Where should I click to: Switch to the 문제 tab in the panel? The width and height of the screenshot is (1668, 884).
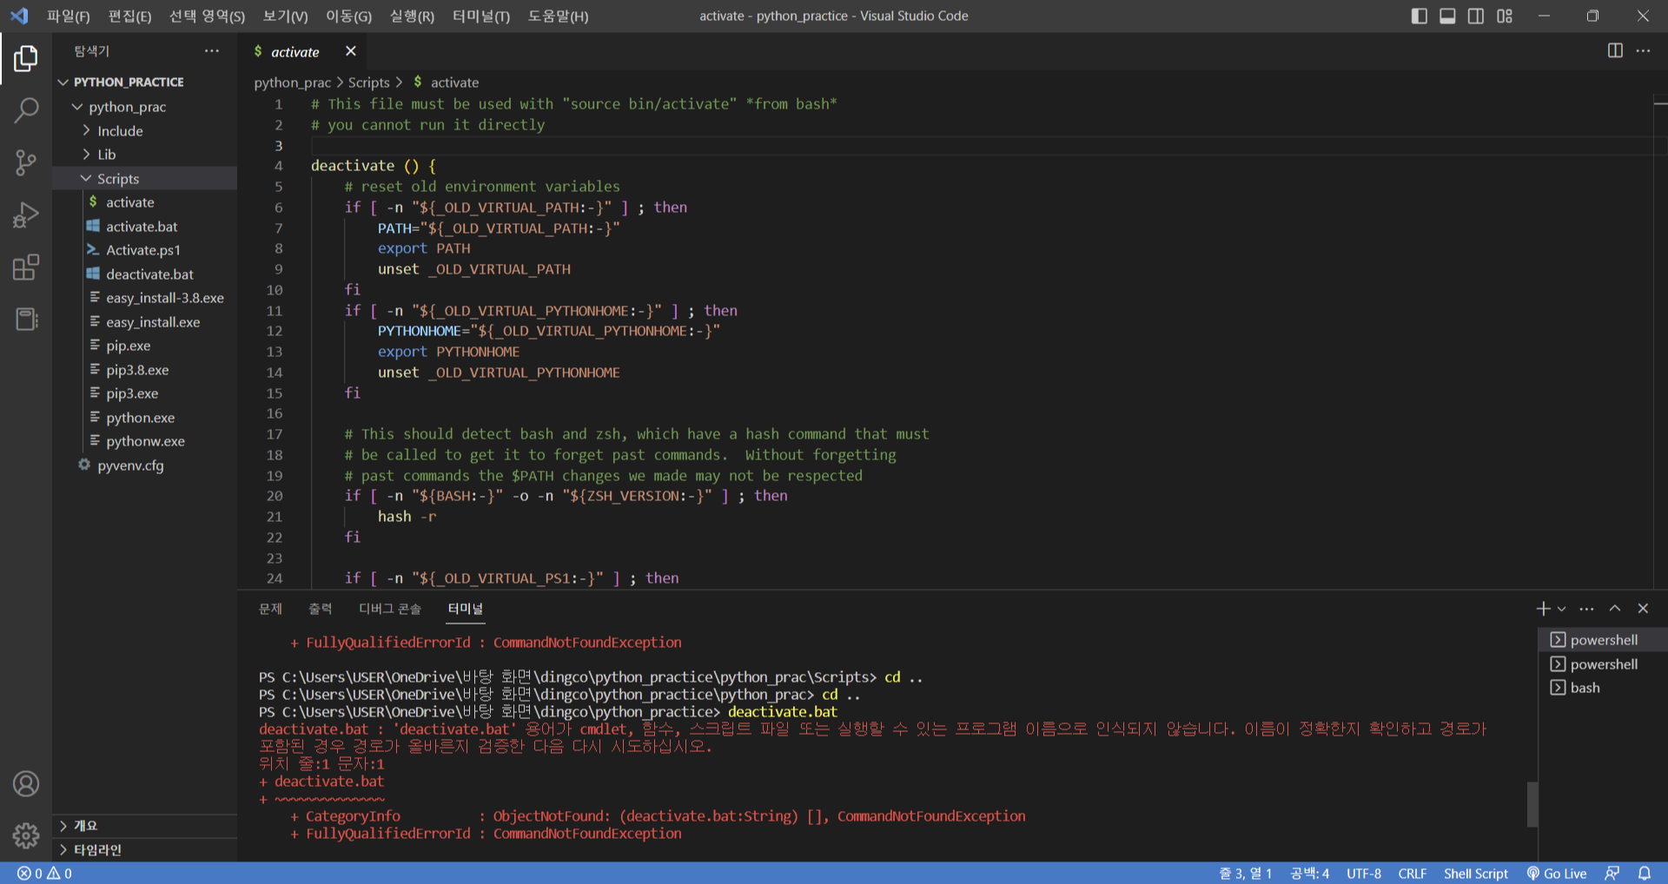[271, 609]
